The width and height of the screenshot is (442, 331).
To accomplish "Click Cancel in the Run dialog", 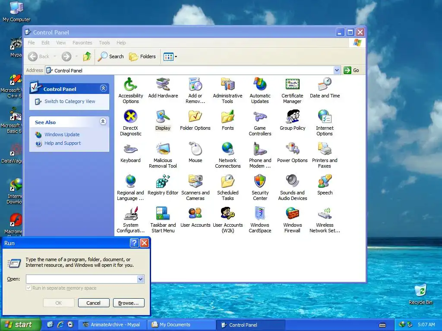I will [94, 303].
